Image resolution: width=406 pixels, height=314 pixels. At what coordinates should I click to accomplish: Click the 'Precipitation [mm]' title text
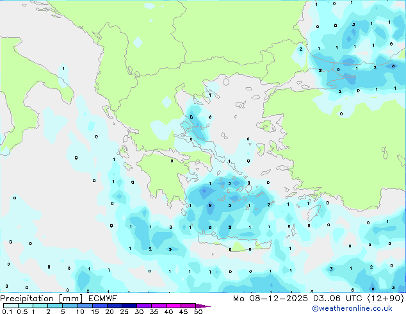click(42, 299)
